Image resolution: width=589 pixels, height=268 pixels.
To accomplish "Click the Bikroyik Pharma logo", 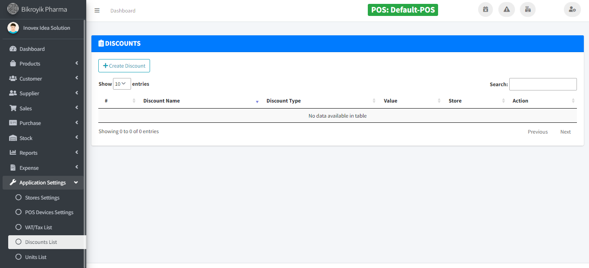I will click(x=13, y=9).
